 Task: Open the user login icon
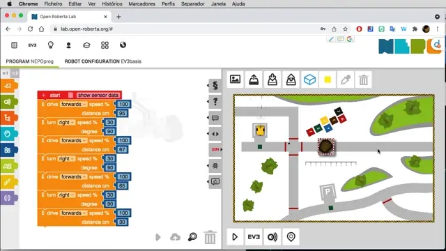[68, 45]
